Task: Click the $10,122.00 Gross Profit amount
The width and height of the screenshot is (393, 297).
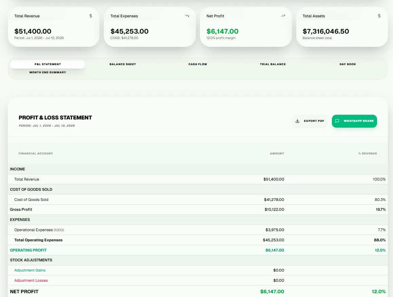Action: (x=274, y=209)
